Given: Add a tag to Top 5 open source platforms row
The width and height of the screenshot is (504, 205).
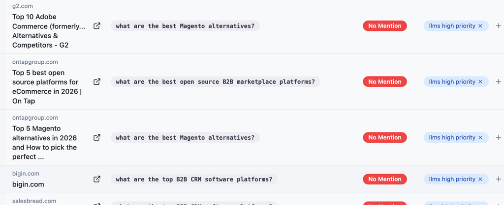Looking at the screenshot, I should coord(498,82).
